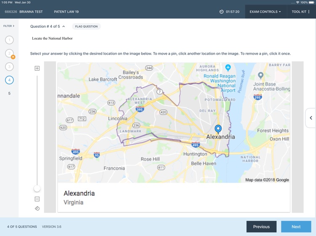
Task: Go to question 5 in sidebar
Action: pyautogui.click(x=9, y=93)
